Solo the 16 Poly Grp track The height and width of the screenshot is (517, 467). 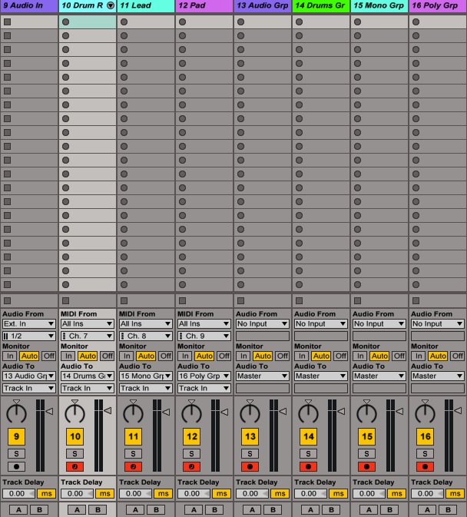coord(425,454)
